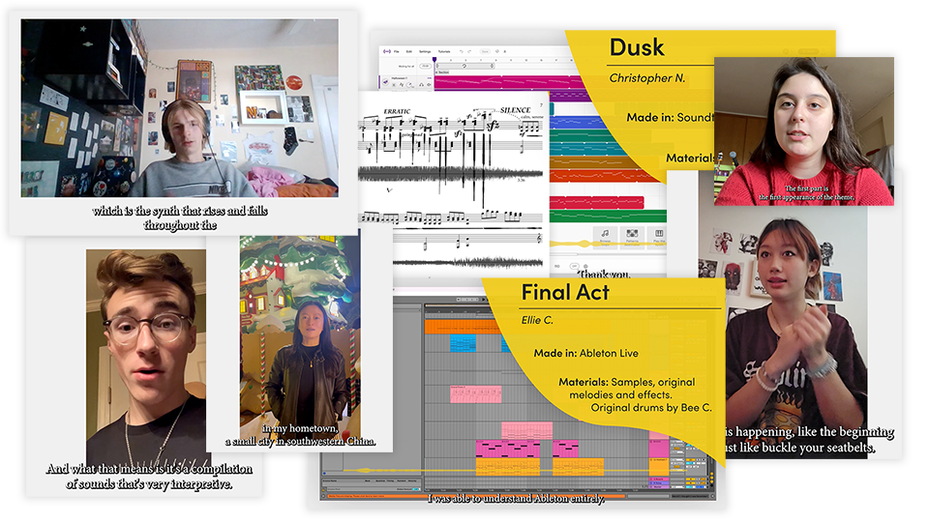This screenshot has width=929, height=522.
Task: Select the magenta audio clip on first track
Action: (x=510, y=82)
